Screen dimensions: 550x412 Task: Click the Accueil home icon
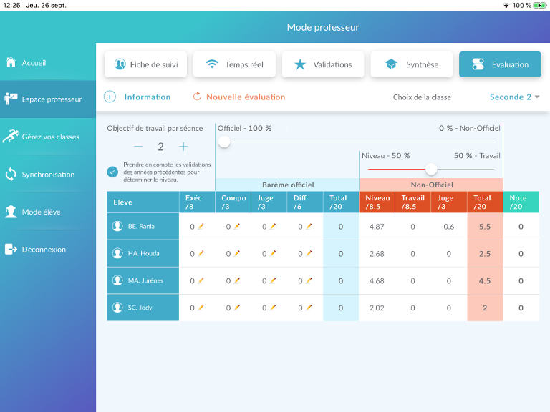pos(11,62)
